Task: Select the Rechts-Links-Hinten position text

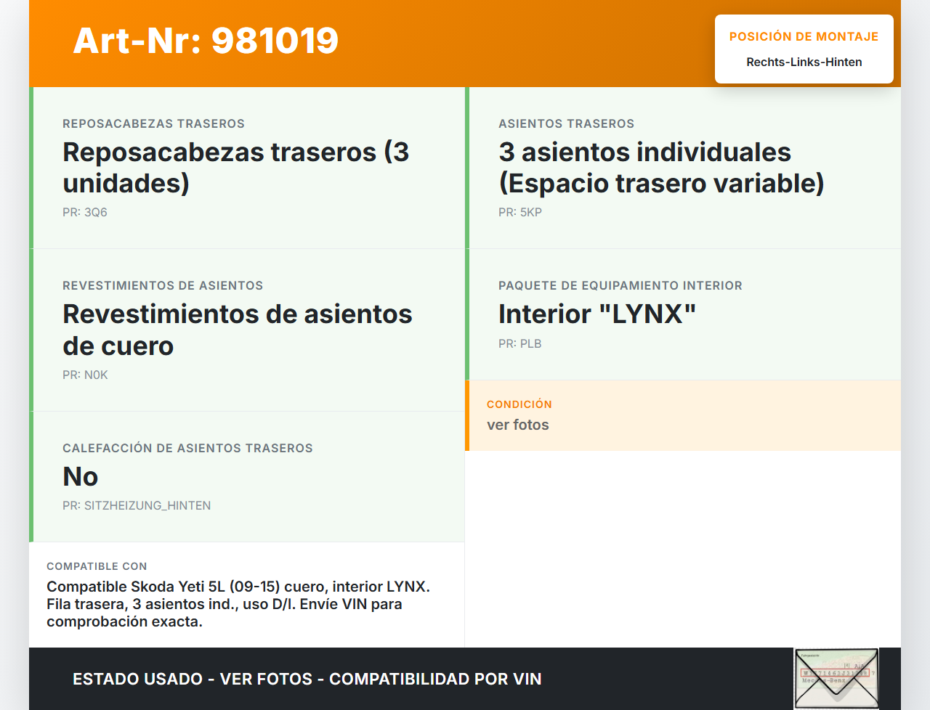Action: click(804, 62)
